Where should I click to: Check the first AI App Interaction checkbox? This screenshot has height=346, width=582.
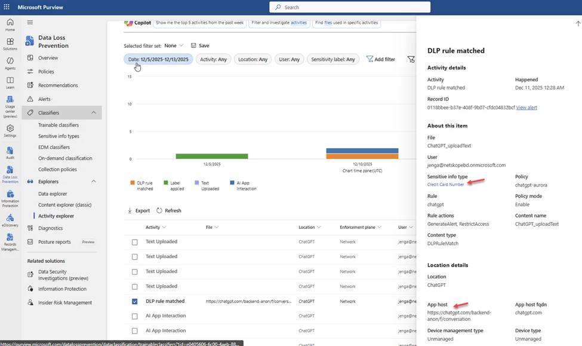pyautogui.click(x=135, y=316)
